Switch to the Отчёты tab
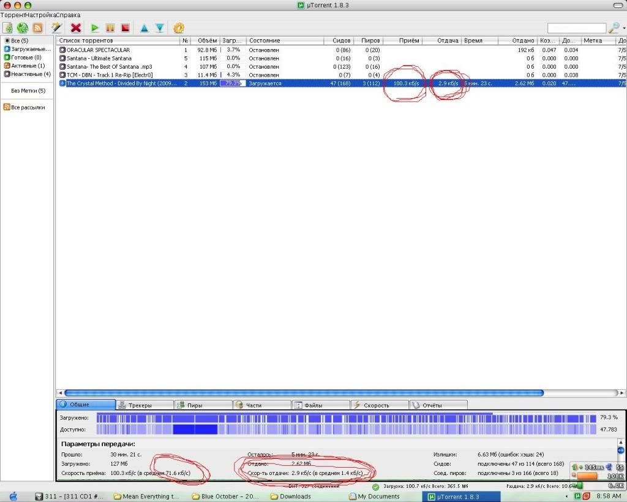Image resolution: width=627 pixels, height=502 pixels. 438,405
